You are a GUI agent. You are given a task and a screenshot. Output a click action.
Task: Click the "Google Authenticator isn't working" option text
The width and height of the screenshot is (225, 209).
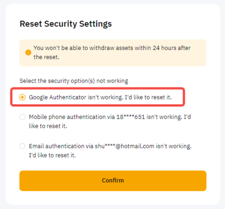100,98
